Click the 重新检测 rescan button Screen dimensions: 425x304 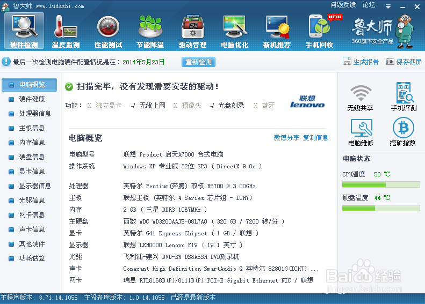pos(198,62)
